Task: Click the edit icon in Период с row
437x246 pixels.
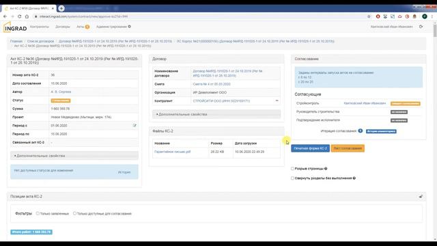Action: [135, 126]
